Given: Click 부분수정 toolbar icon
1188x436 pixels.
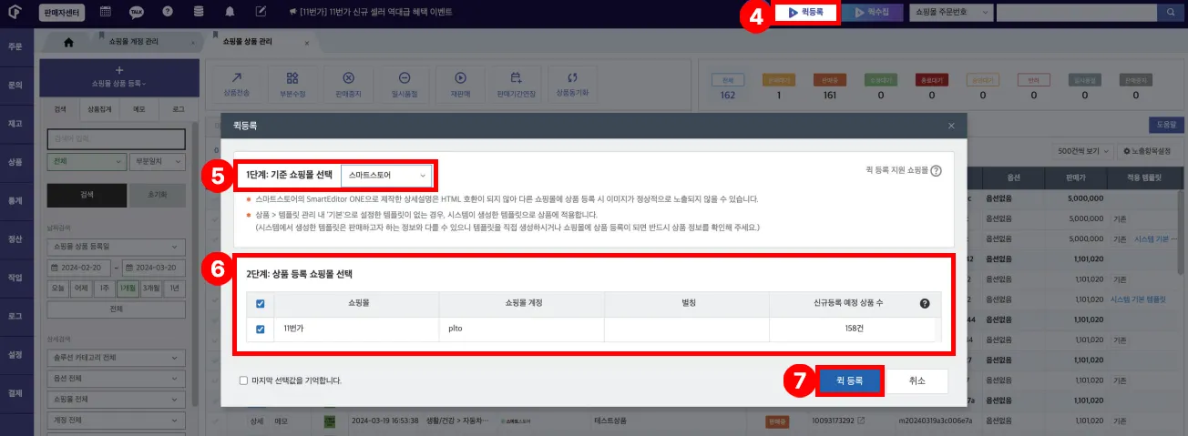Looking at the screenshot, I should (292, 84).
